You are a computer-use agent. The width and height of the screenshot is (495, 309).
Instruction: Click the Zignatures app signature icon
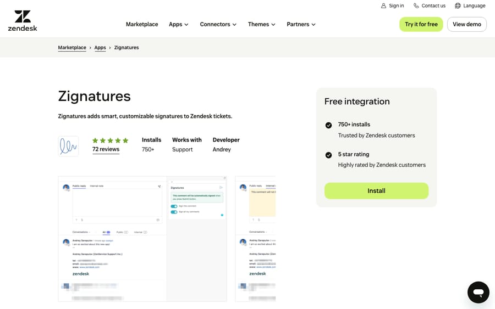(x=68, y=146)
